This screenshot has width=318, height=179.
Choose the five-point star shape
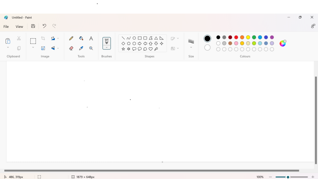point(123,49)
